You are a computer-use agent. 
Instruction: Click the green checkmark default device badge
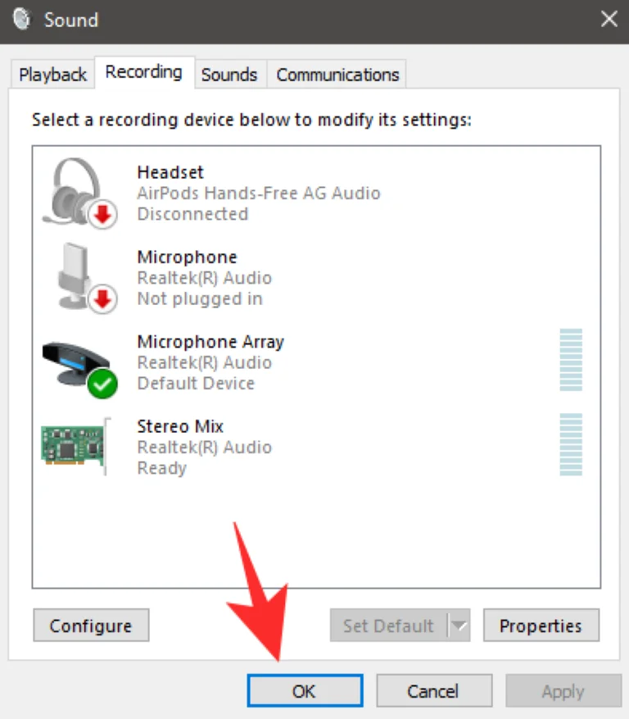(102, 384)
